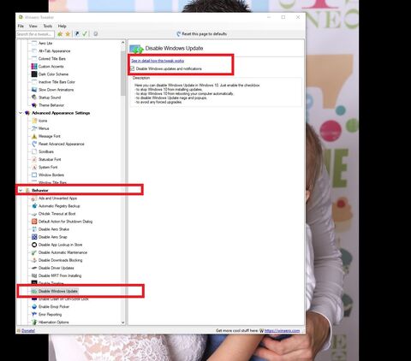Collapse the Behavior group arrow
Screen dimensions: 411x361
tap(21, 190)
